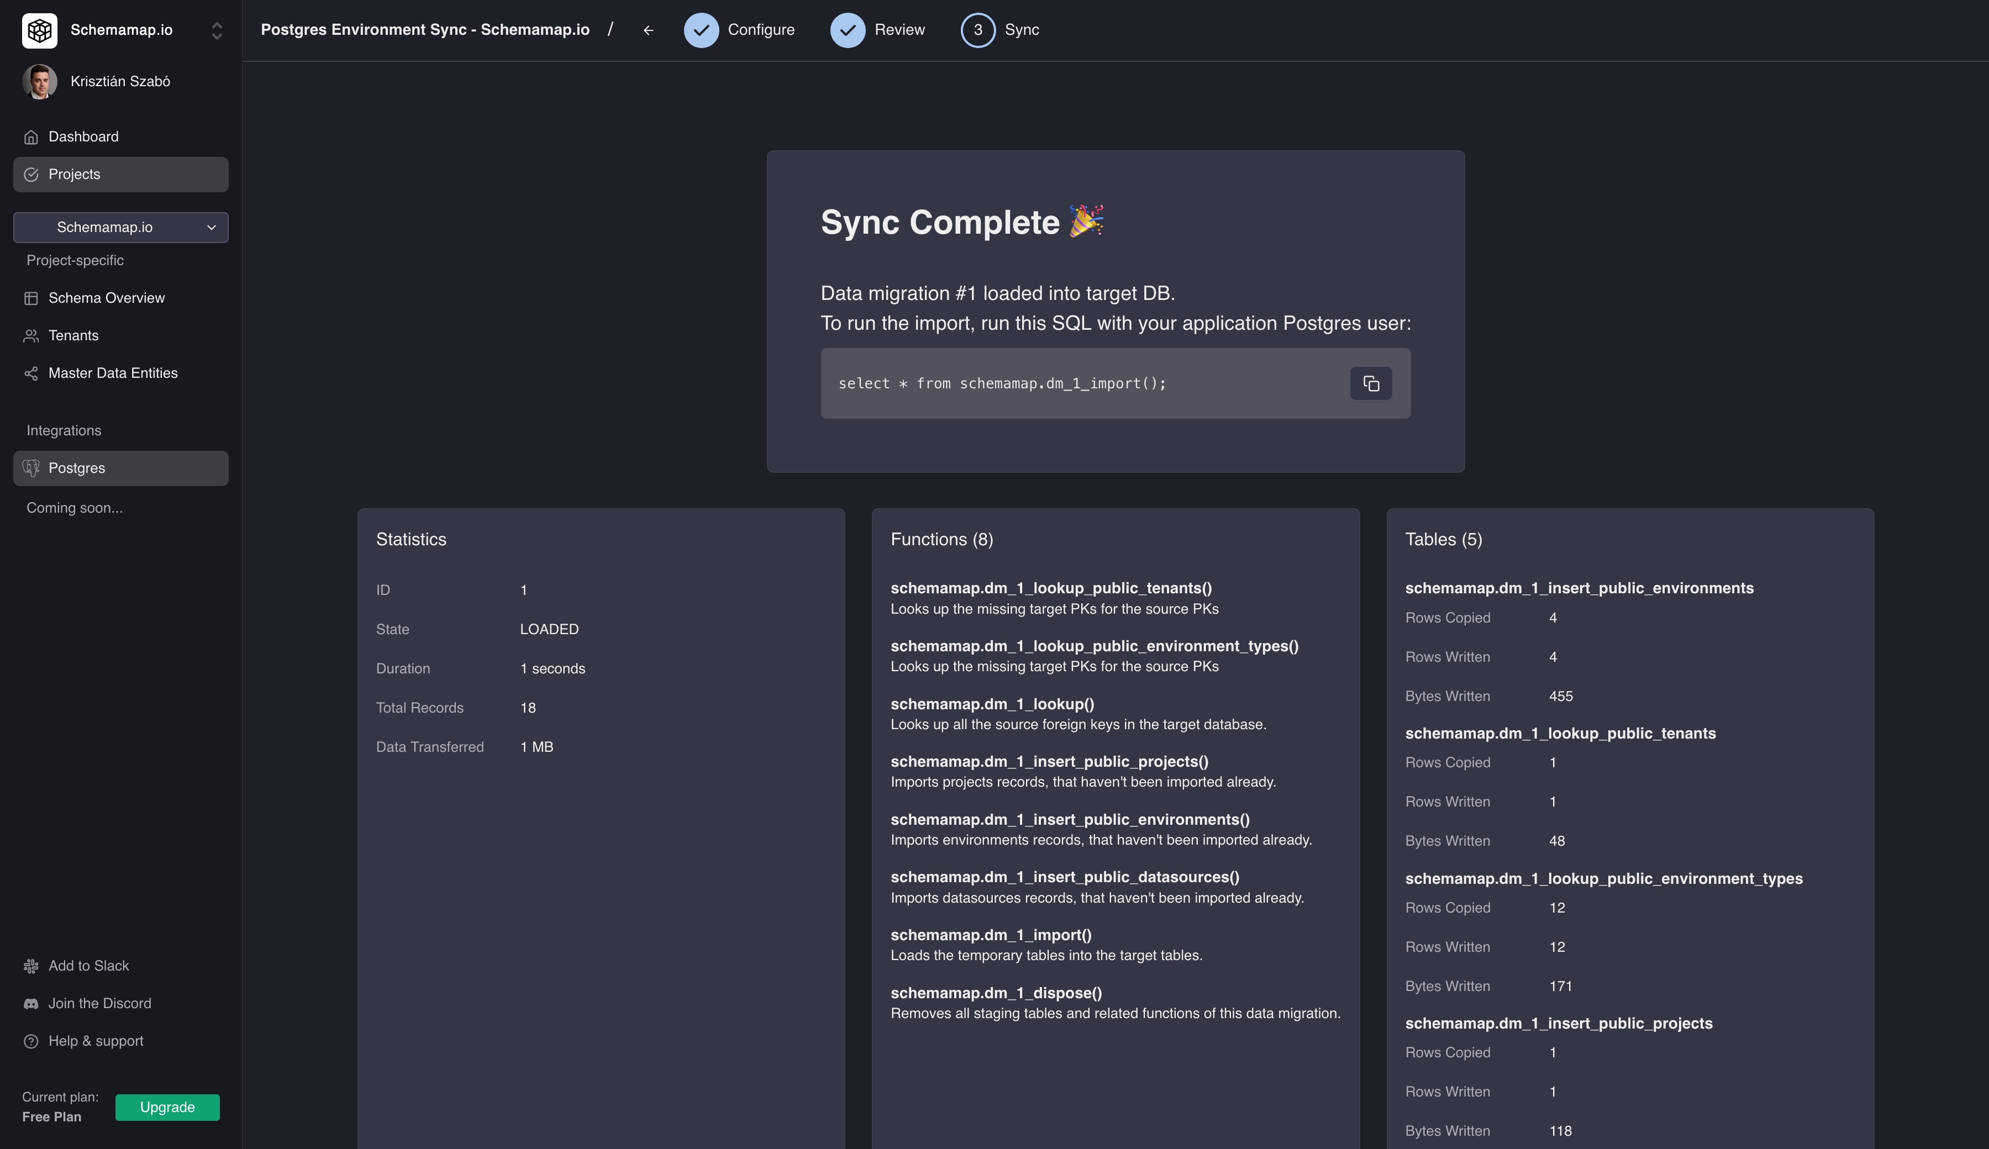Click the Discord logo icon
Image resolution: width=1989 pixels, height=1149 pixels.
[x=31, y=1004]
